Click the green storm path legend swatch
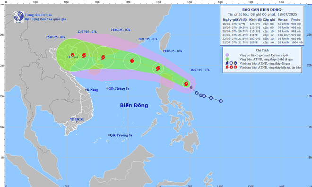This screenshot has width=312, height=187. (227, 59)
